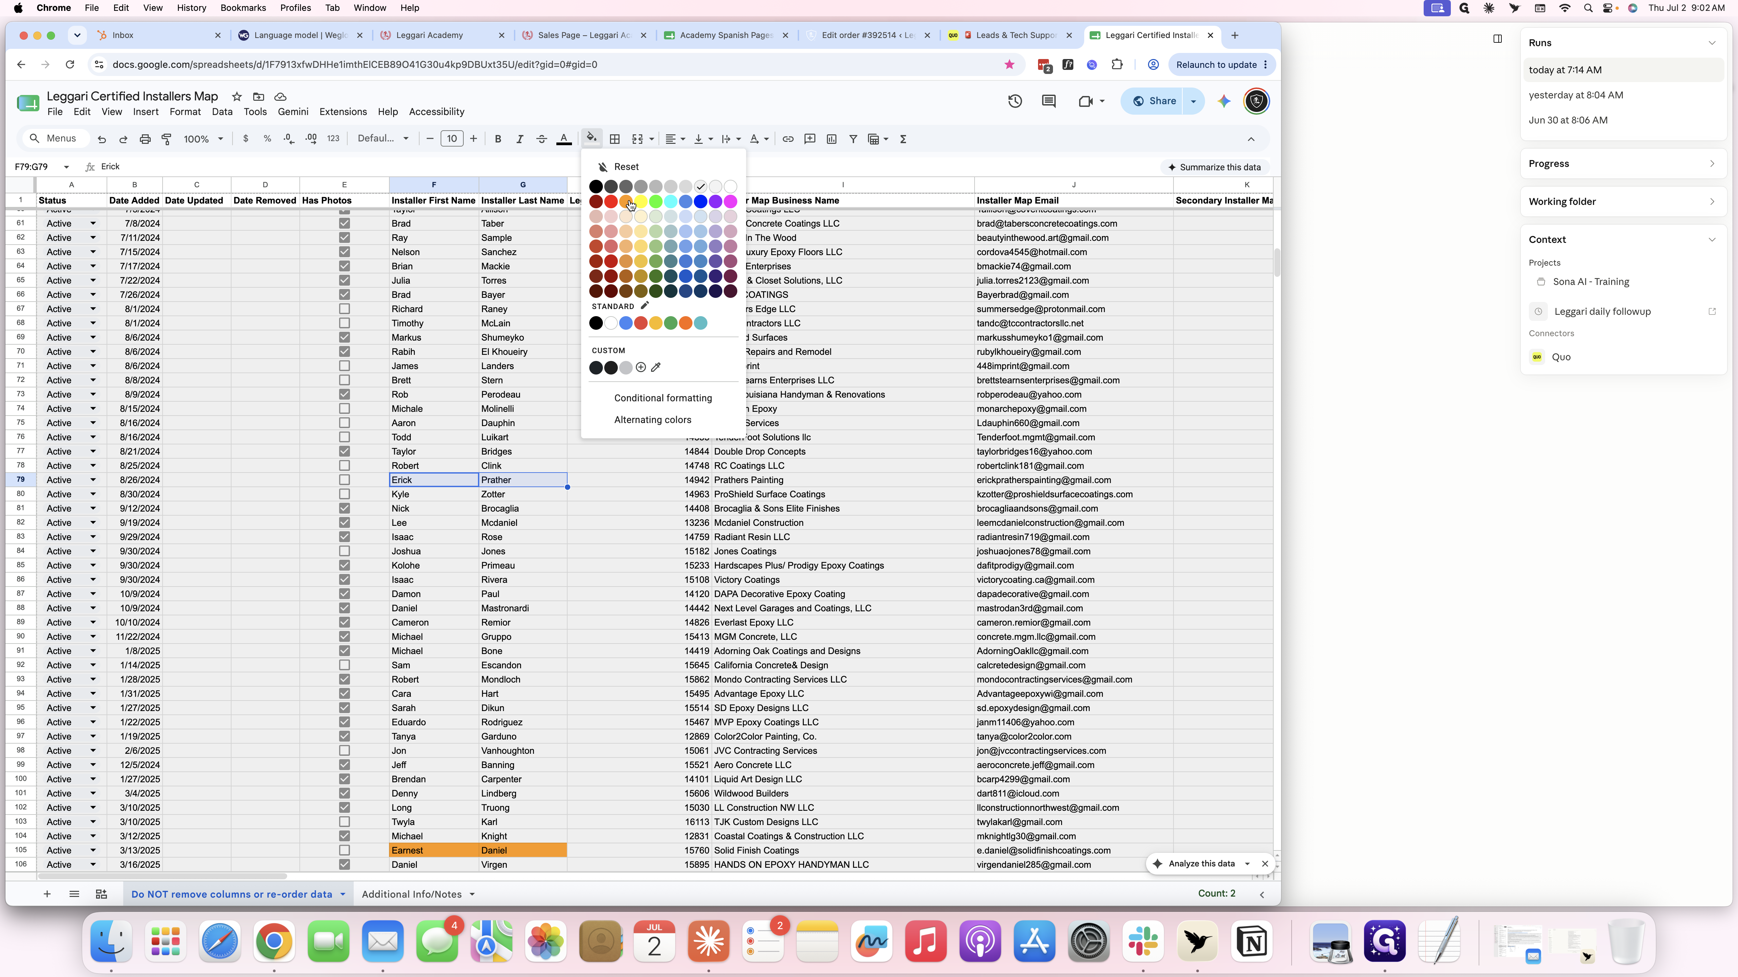Open Status dropdown for row 79

[92, 480]
